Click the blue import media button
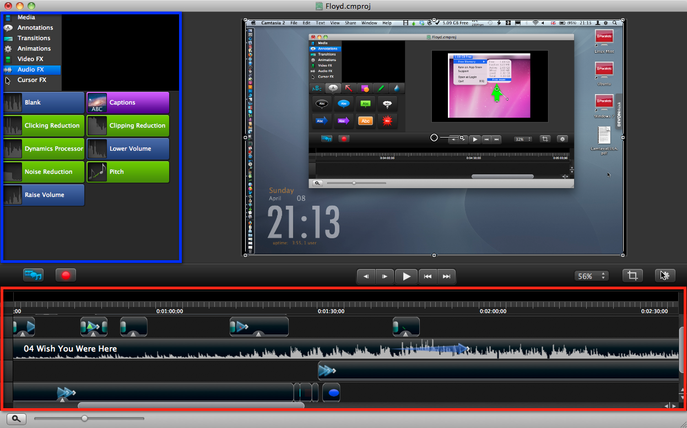This screenshot has height=428, width=687. coord(33,275)
